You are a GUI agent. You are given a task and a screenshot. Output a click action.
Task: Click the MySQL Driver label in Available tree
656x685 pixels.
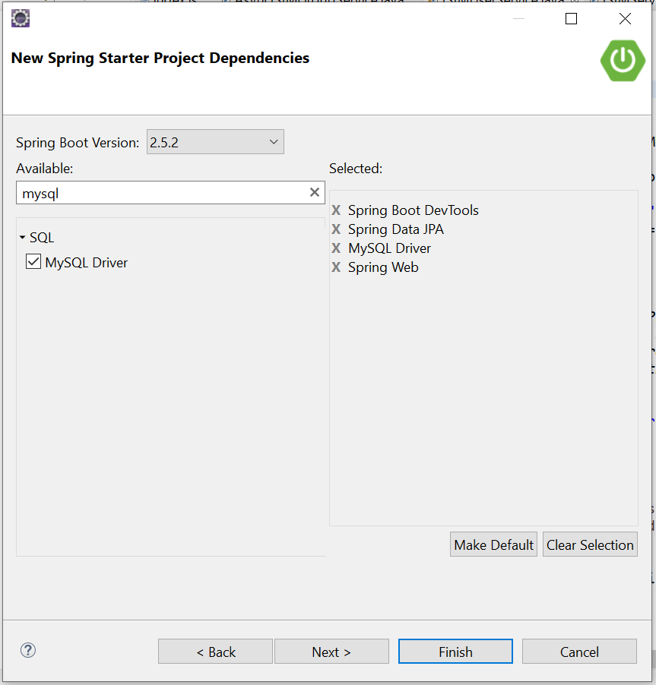coord(87,263)
